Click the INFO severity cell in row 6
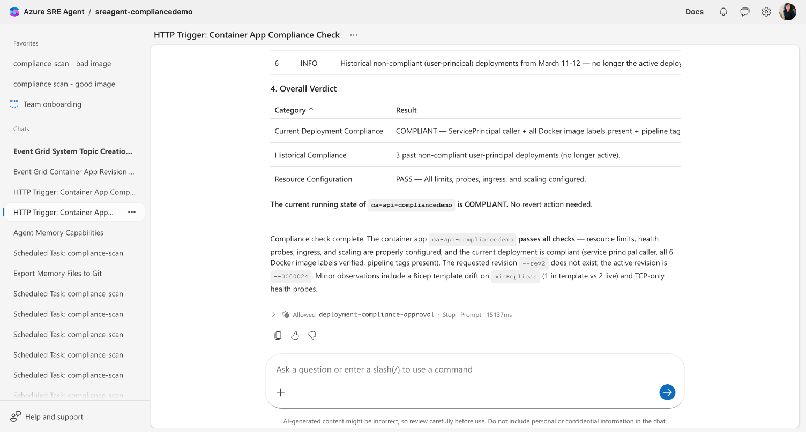The height and width of the screenshot is (432, 806). click(309, 63)
